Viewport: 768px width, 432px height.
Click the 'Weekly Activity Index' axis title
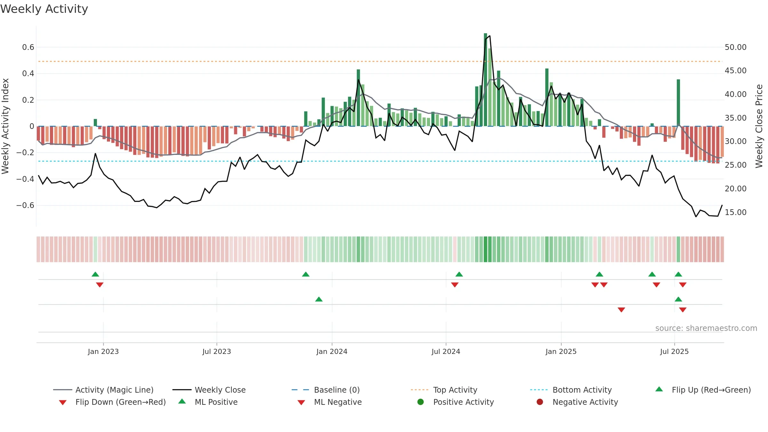tap(5, 126)
